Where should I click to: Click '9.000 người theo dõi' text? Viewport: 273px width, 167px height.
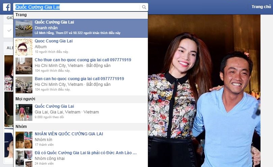tap(49, 117)
